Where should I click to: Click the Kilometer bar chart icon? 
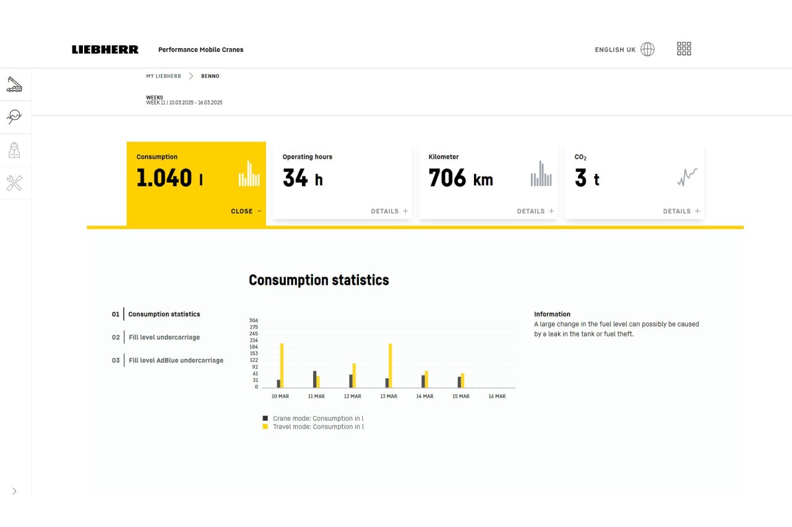pyautogui.click(x=541, y=174)
